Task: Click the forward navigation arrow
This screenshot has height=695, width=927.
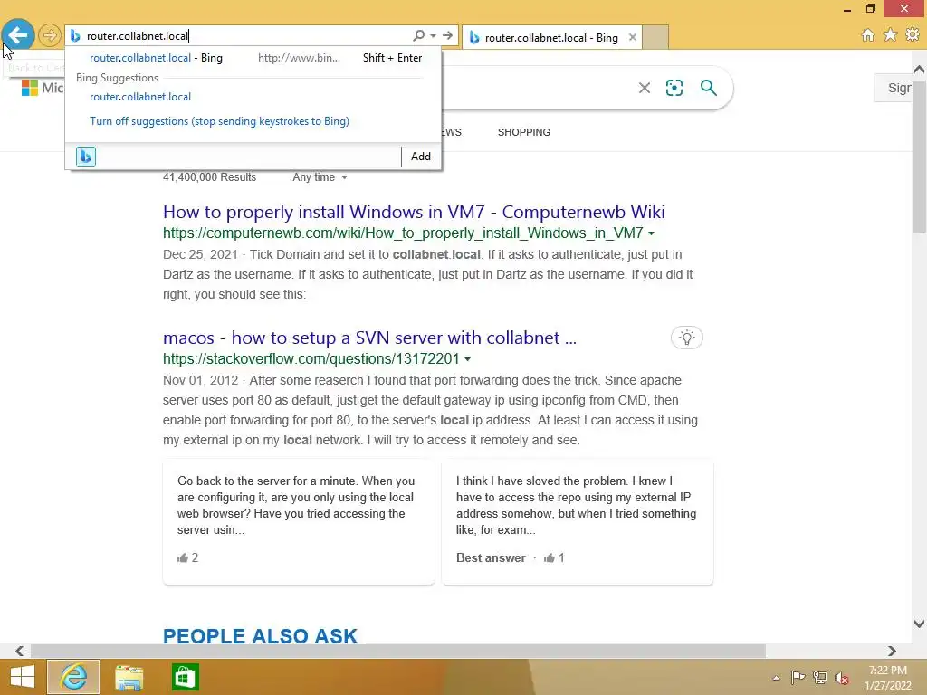Action: point(50,35)
